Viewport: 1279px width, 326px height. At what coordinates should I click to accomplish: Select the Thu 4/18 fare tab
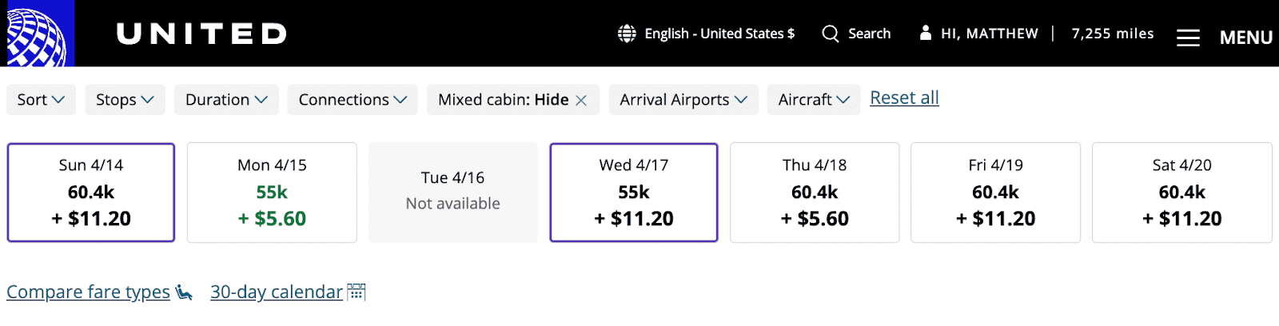[x=815, y=193]
